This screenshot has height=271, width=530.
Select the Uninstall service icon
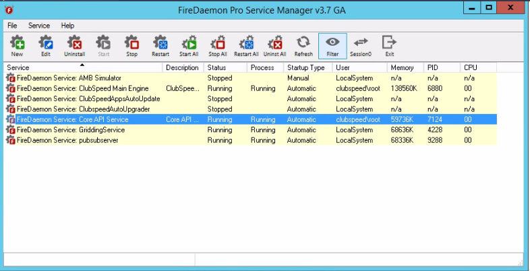pos(74,46)
